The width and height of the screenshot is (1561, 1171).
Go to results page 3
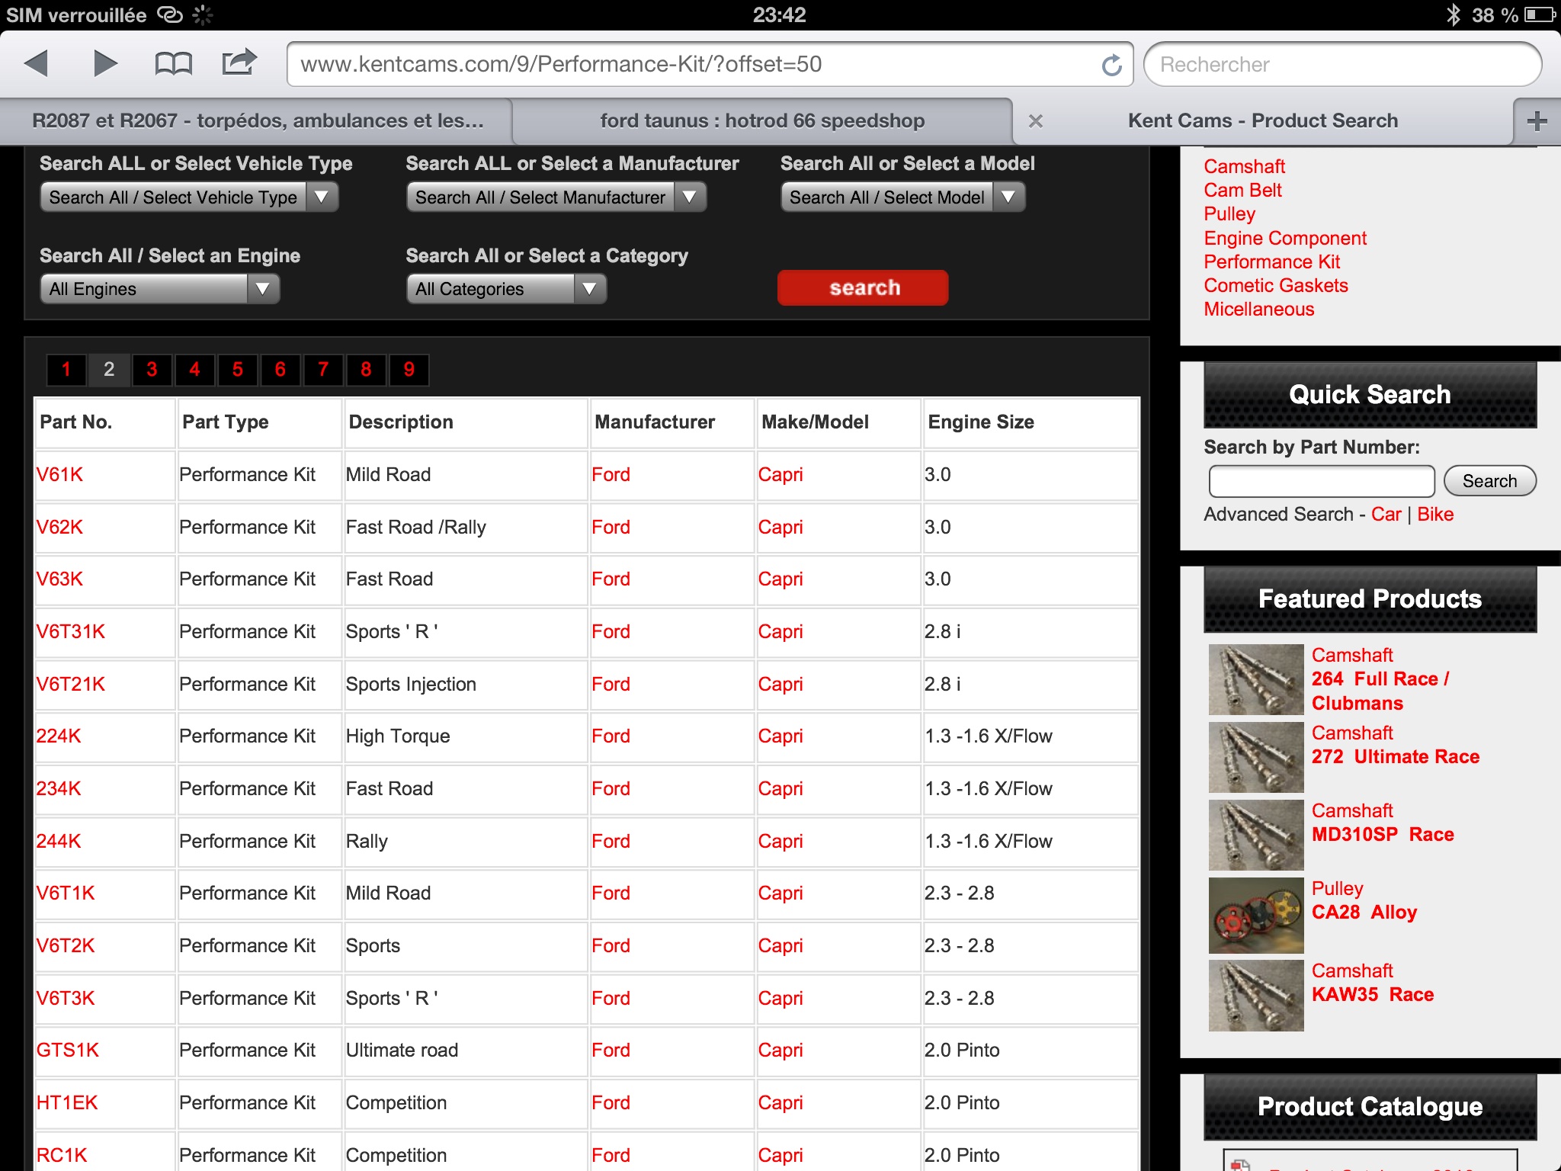tap(152, 370)
